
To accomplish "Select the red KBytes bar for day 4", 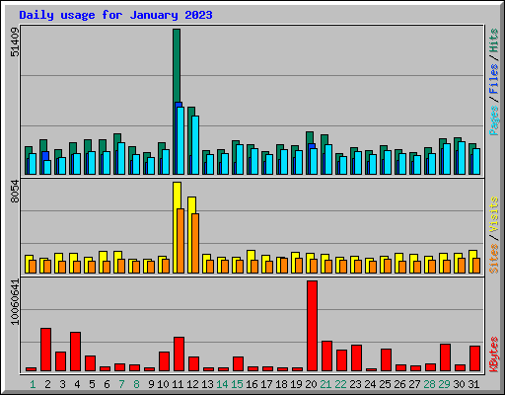I will pos(75,352).
